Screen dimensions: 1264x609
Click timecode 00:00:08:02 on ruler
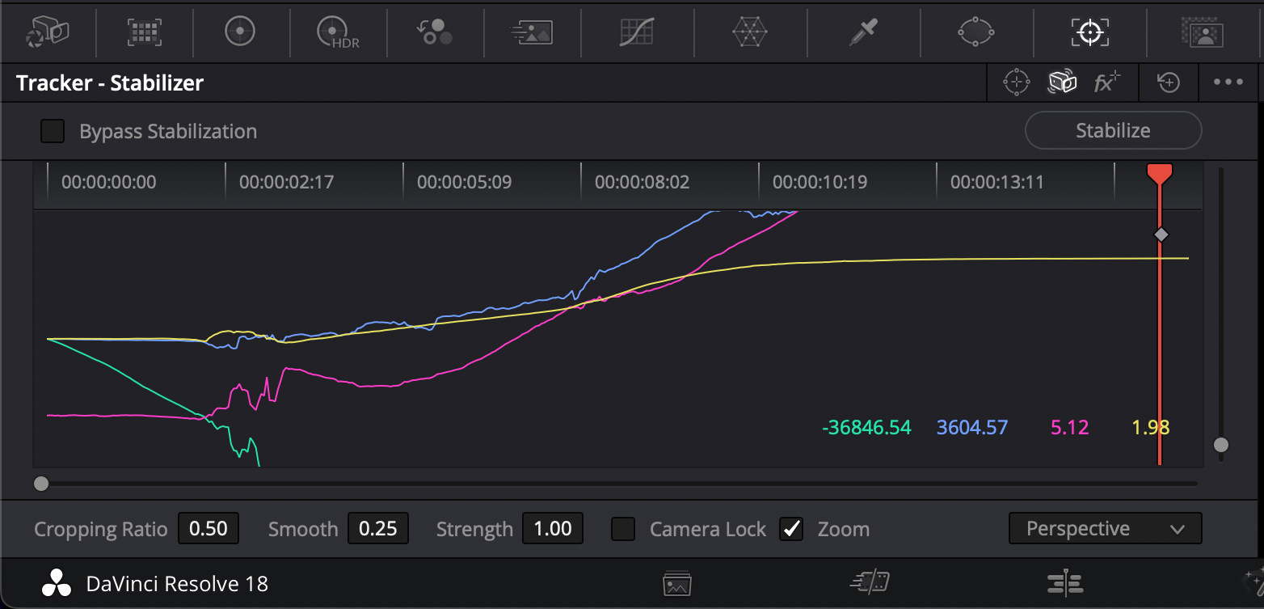pyautogui.click(x=642, y=182)
